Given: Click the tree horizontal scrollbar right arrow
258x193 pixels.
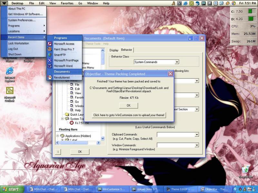Looking at the screenshot, I should point(98,142).
